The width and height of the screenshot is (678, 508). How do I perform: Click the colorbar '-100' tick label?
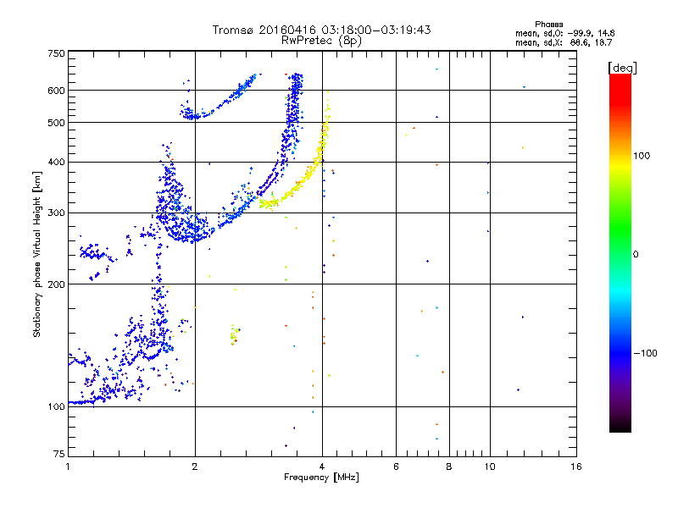(645, 353)
